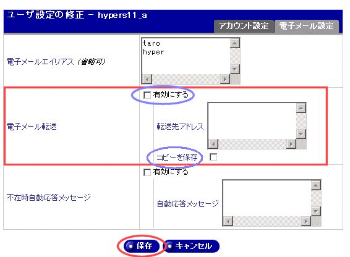Image resolution: width=350 pixels, height=257 pixels.
Task: Tick the コピーを保存 checkbox
Action: pyautogui.click(x=213, y=157)
